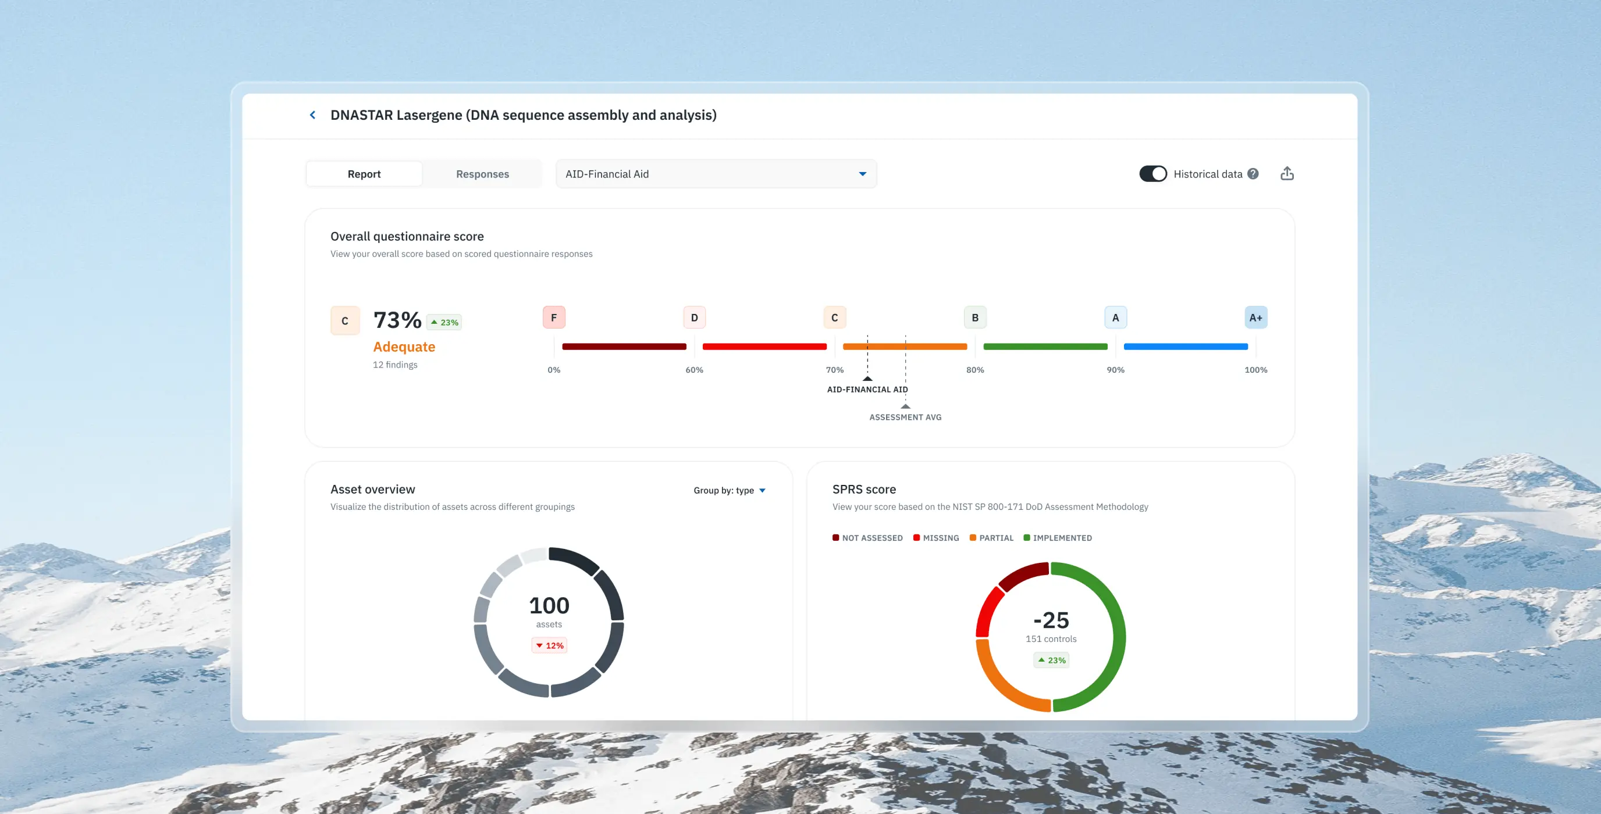
Task: Toggle the Historical data switch
Action: [1153, 173]
